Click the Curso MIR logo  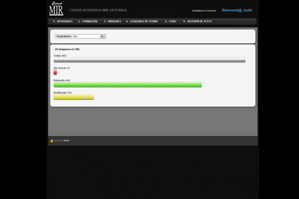click(x=56, y=8)
